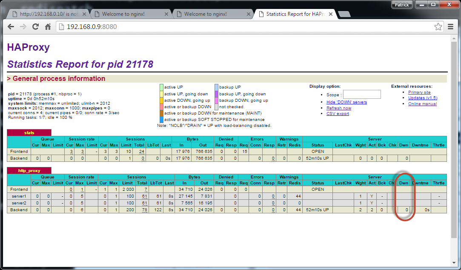The image size is (461, 270).
Task: Click the Patrick profile button
Action: [x=401, y=4]
